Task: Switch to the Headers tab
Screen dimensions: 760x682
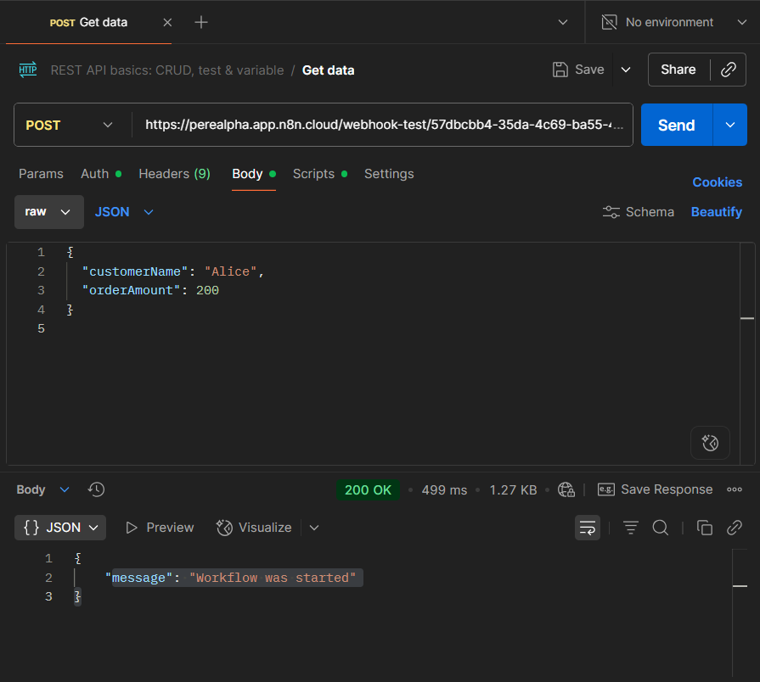Action: pyautogui.click(x=174, y=174)
